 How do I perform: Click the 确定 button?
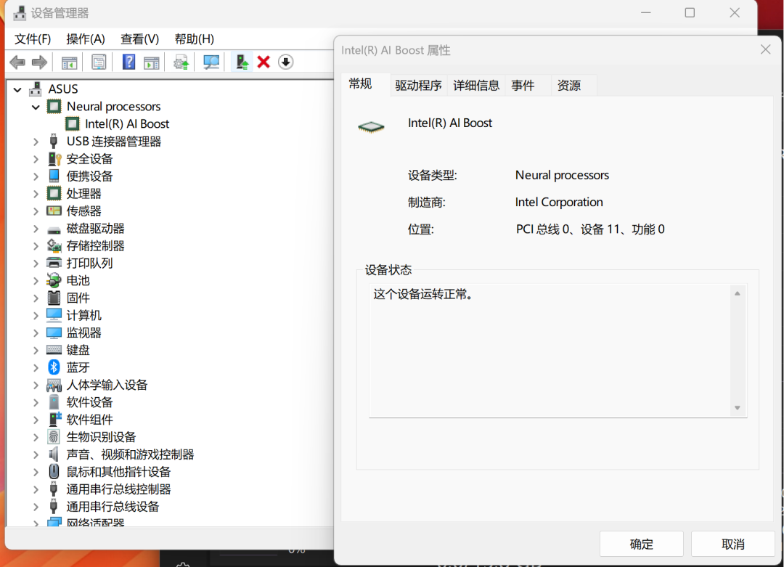tap(641, 543)
